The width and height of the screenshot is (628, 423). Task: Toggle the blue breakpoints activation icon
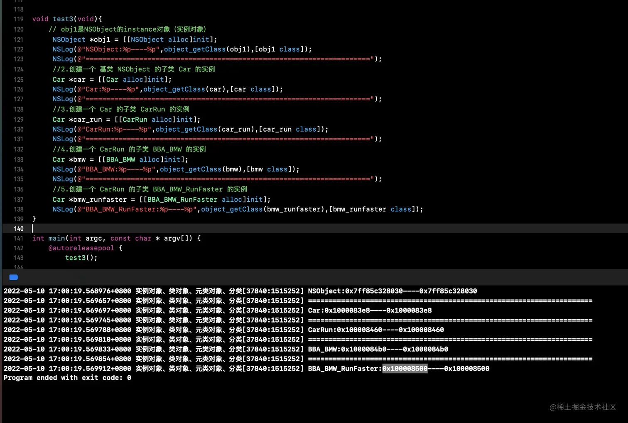tap(14, 277)
